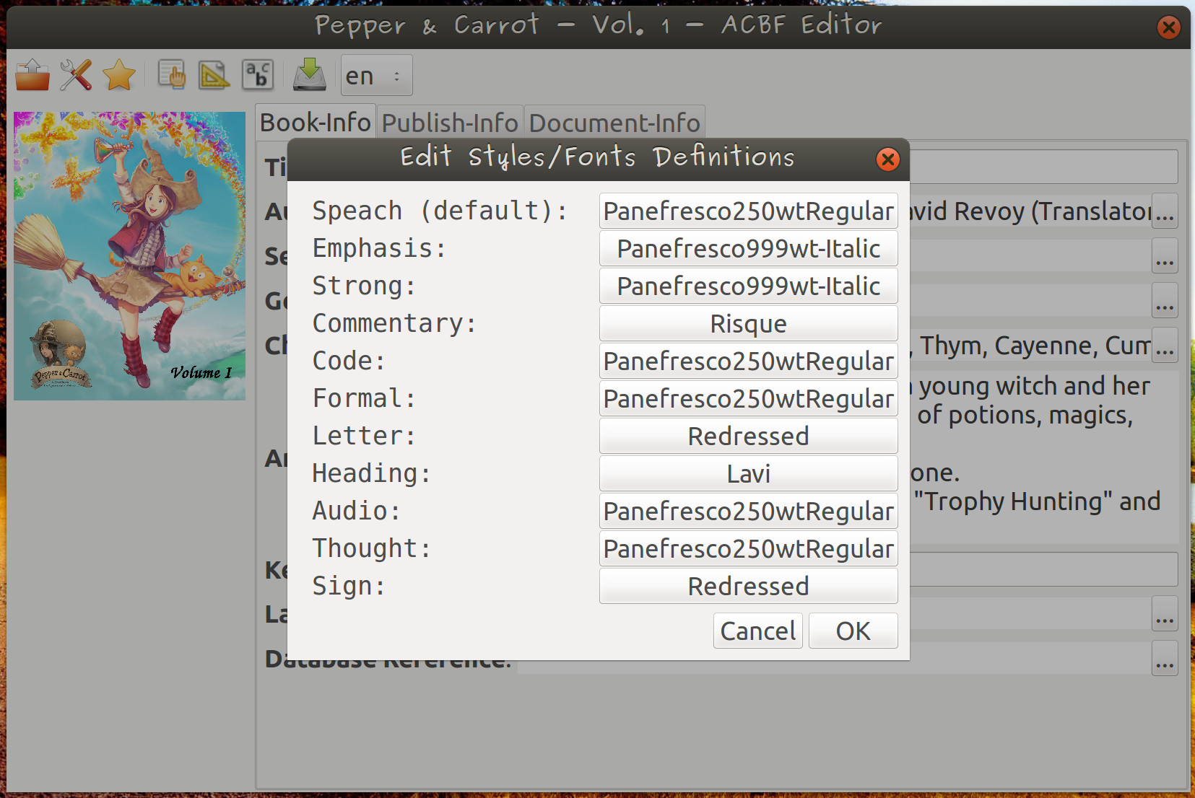Open the frames editor icon with hand pointer
The height and width of the screenshot is (798, 1195).
[x=172, y=75]
